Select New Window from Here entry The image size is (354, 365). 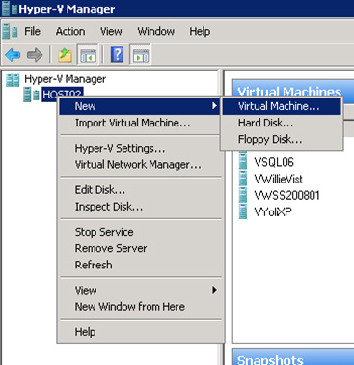tap(140, 307)
